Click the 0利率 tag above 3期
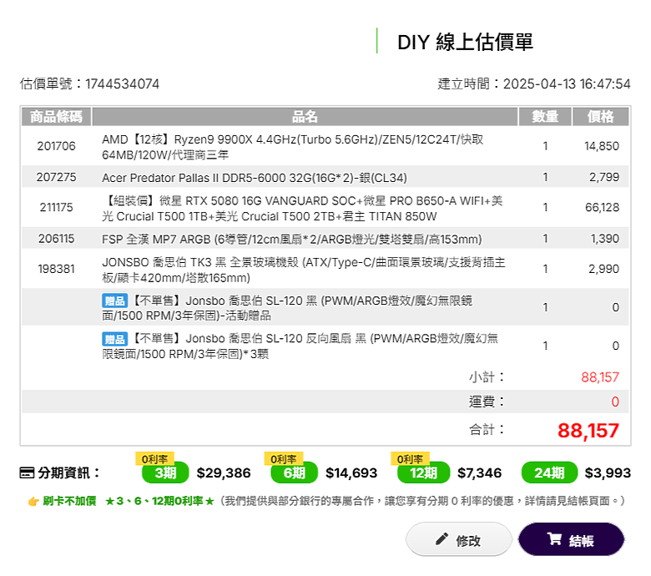Screen dimensions: 651x576 (154, 458)
